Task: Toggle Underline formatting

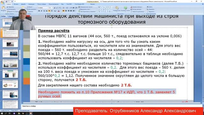Action: 44,11
